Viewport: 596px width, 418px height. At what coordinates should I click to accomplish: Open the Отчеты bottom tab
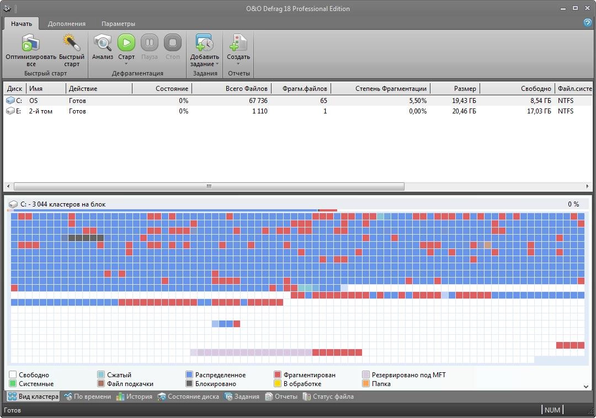[281, 397]
